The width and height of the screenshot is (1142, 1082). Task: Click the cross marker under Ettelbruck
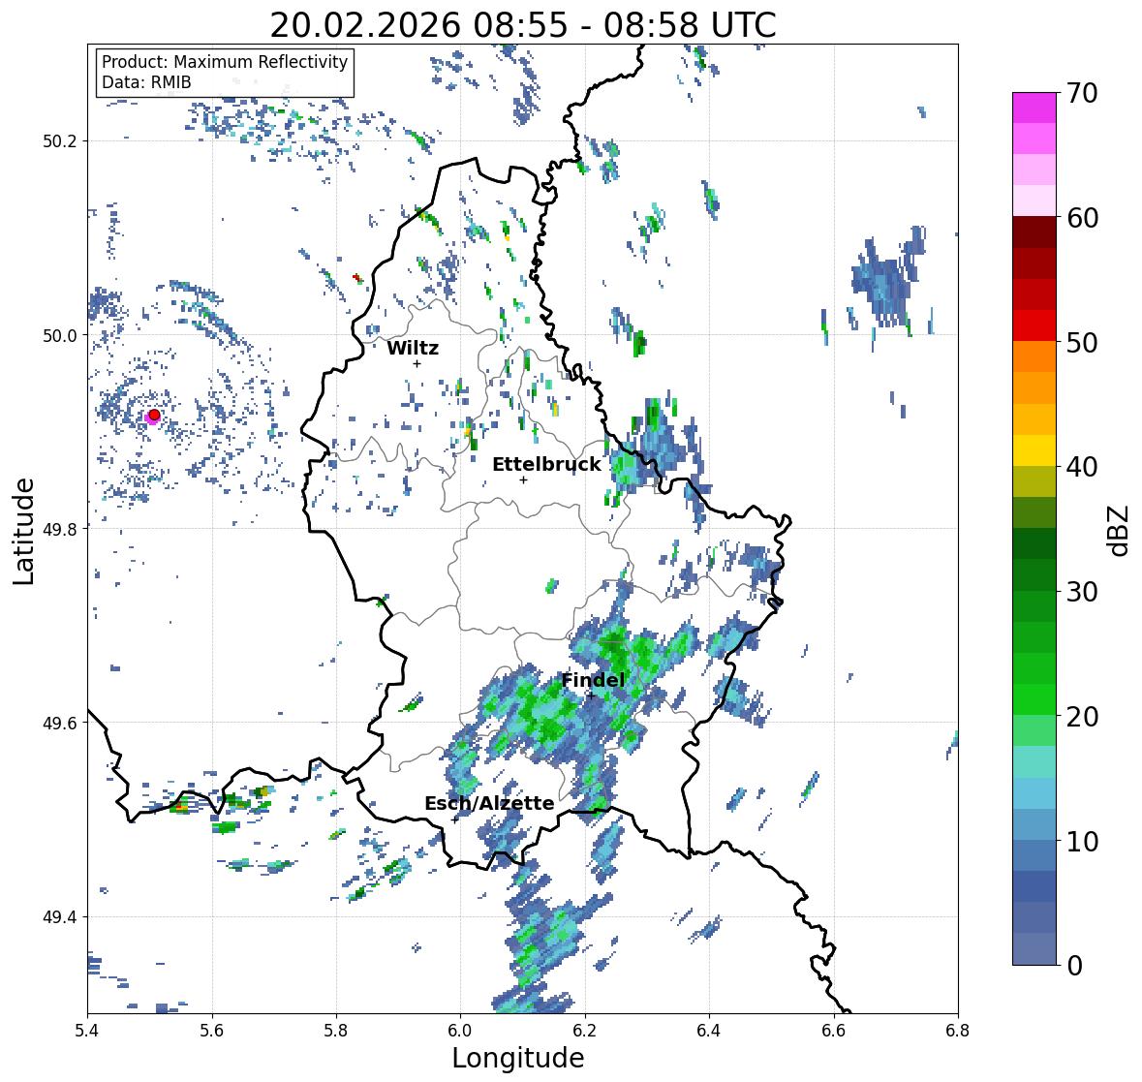pyautogui.click(x=523, y=479)
